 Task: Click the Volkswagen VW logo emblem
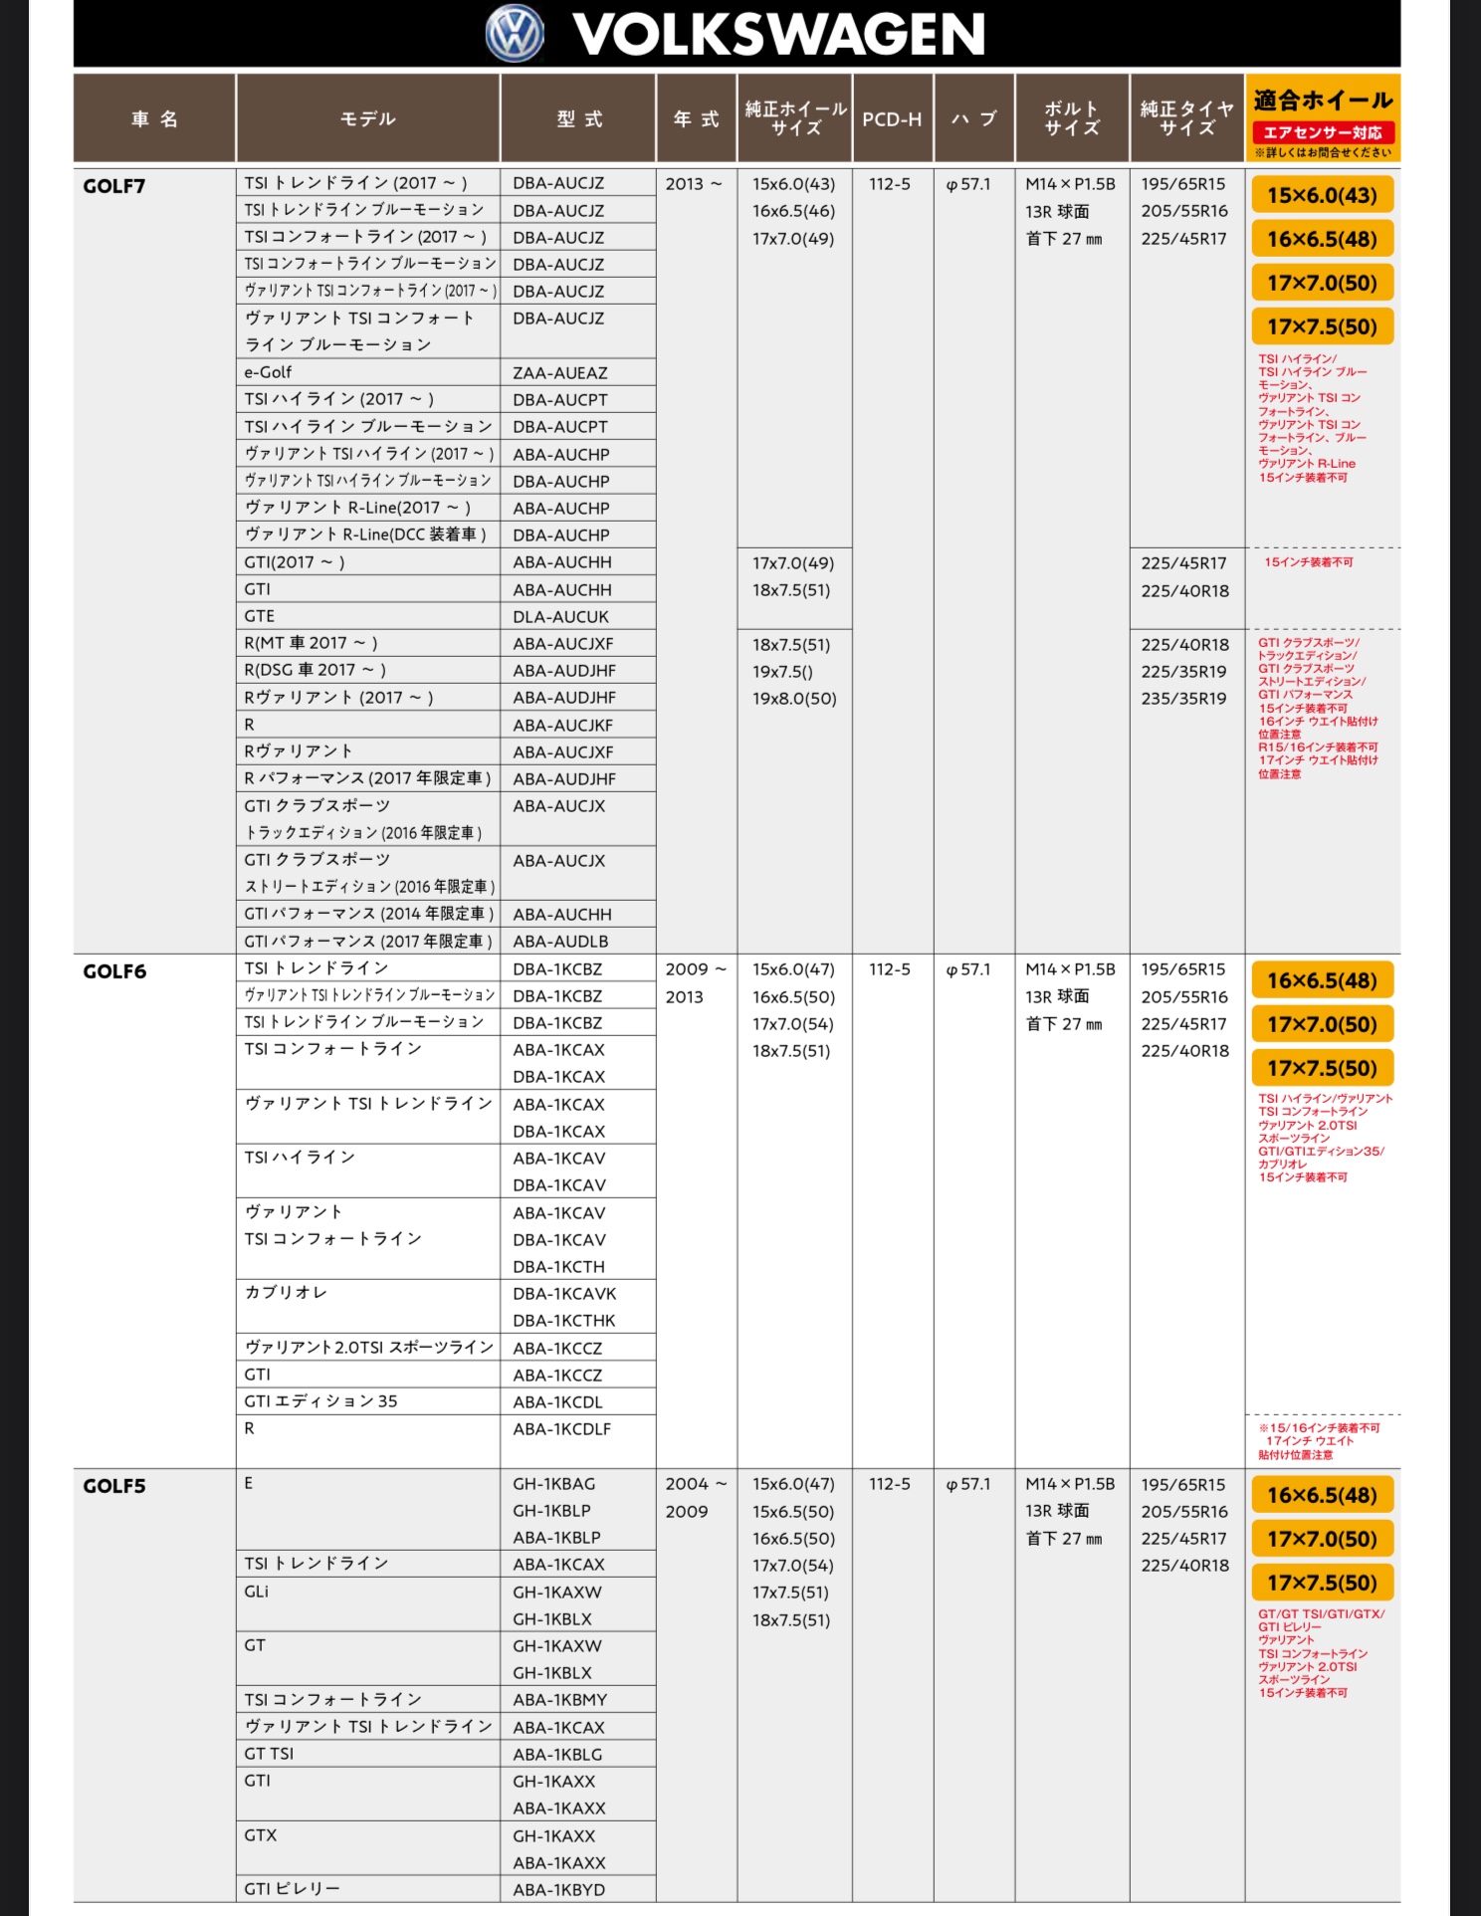[x=515, y=33]
